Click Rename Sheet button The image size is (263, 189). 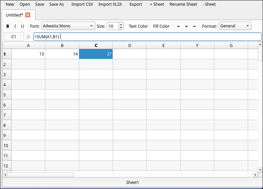click(x=183, y=4)
